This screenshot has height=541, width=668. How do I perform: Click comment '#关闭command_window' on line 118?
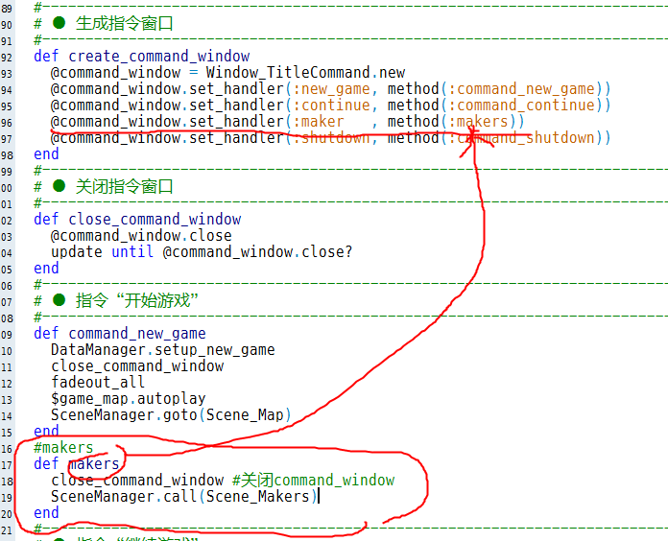click(x=314, y=481)
